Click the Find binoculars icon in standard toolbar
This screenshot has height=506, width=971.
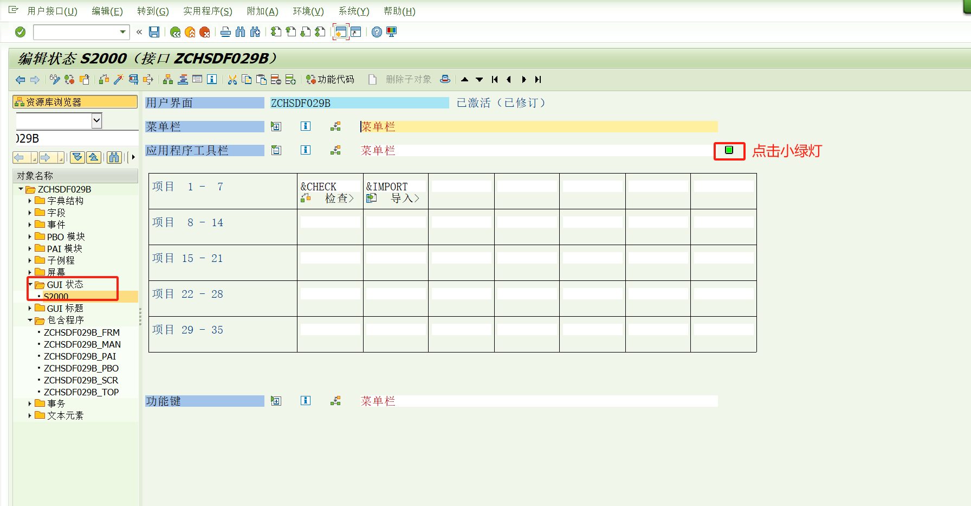coord(240,32)
